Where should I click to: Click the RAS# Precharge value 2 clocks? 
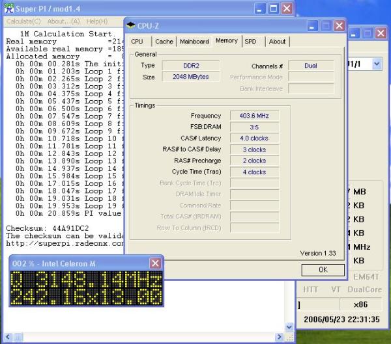click(x=254, y=161)
